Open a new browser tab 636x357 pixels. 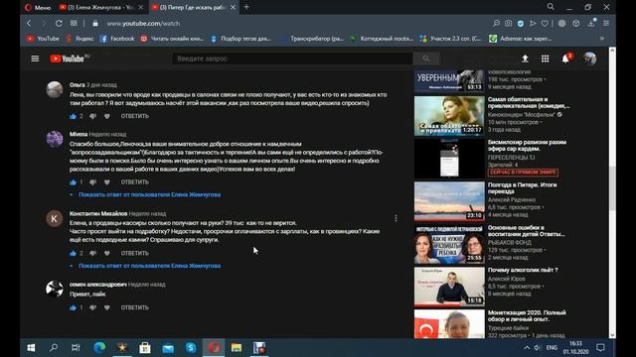point(246,7)
